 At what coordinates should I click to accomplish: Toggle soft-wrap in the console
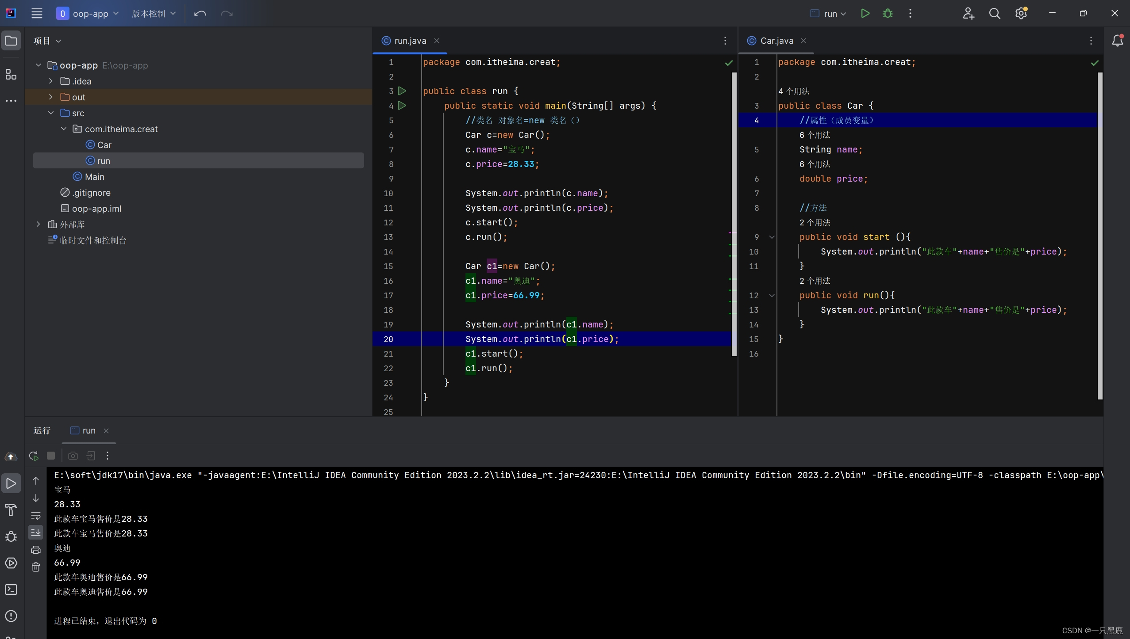click(x=36, y=515)
